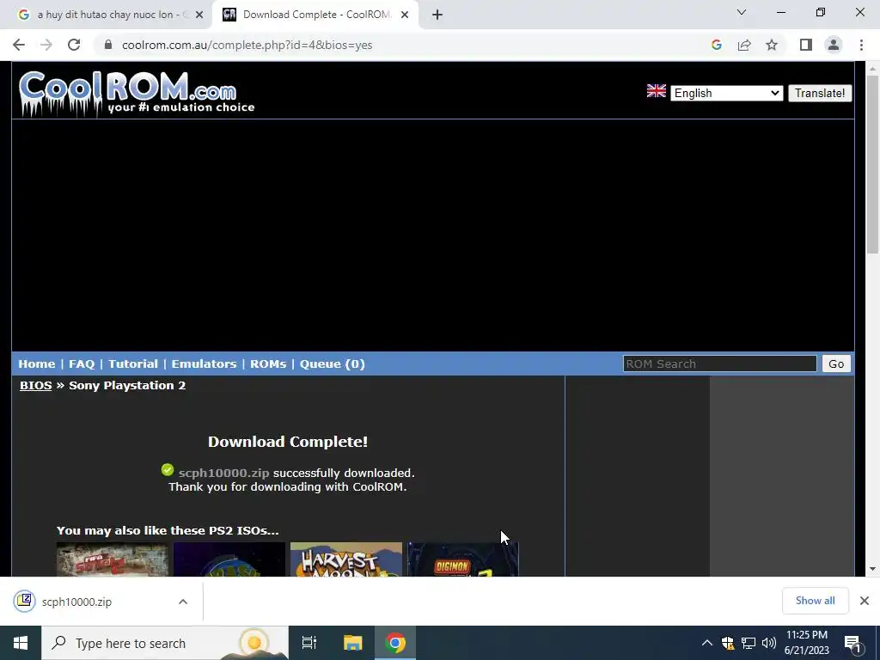Screen dimensions: 880x660
Task: Click the Translate! button
Action: (819, 93)
